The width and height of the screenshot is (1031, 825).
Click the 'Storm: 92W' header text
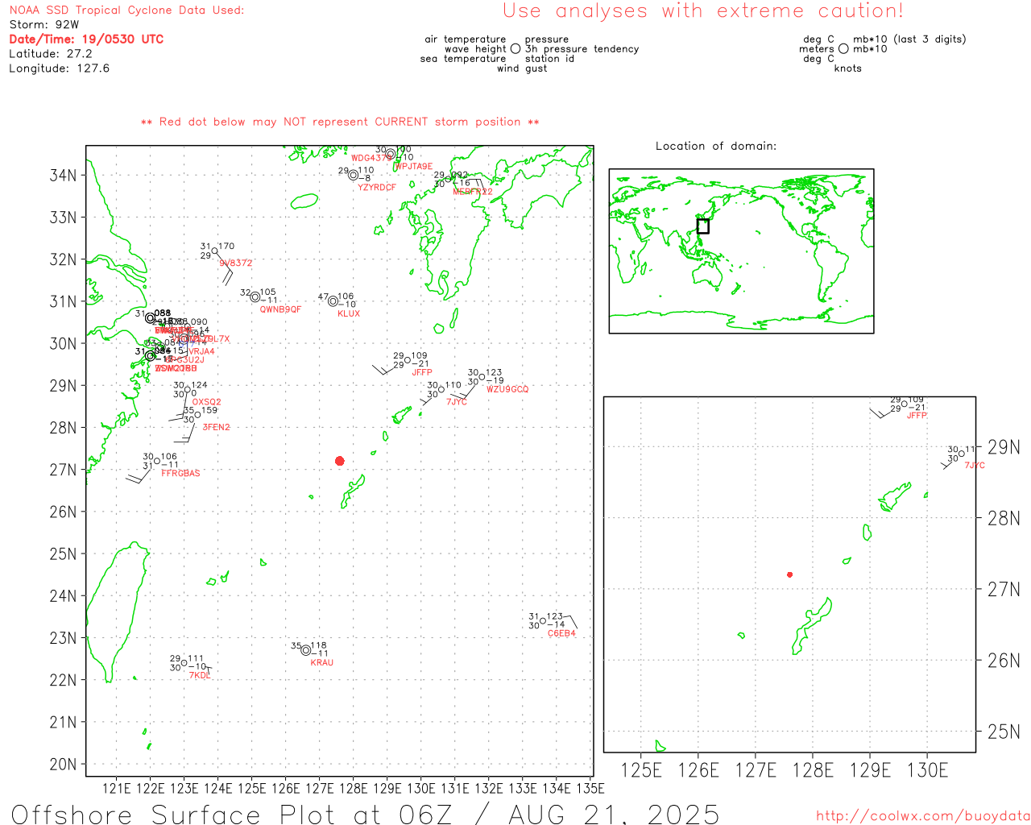click(44, 25)
